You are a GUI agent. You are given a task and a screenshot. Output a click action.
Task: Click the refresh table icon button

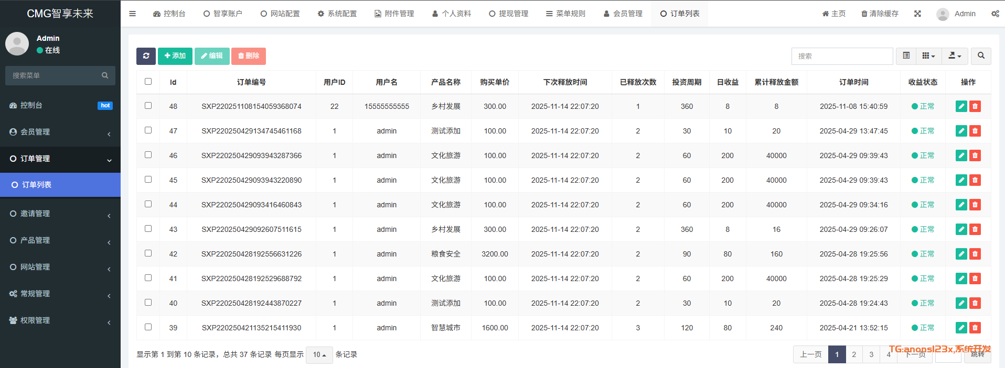[x=146, y=56]
